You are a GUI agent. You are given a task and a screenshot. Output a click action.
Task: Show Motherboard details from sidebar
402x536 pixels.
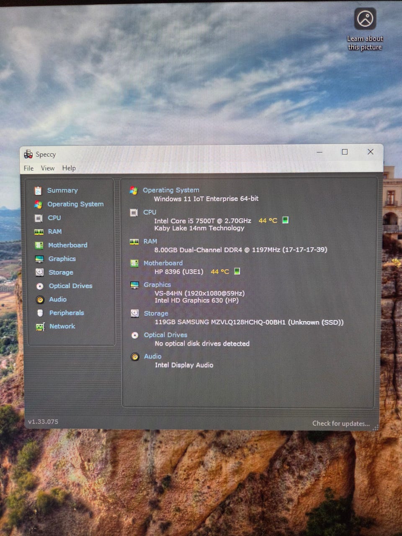[68, 245]
